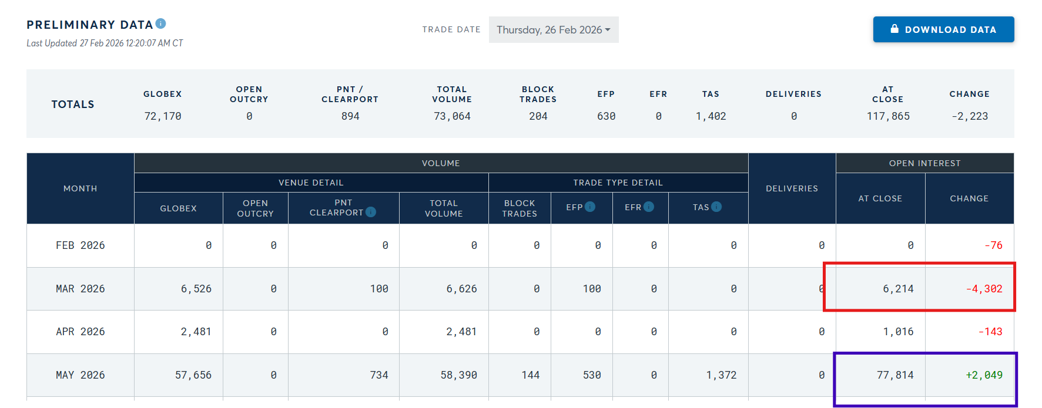Click the Deliveries header in the dark table
The height and width of the screenshot is (408, 1042).
pyautogui.click(x=792, y=188)
